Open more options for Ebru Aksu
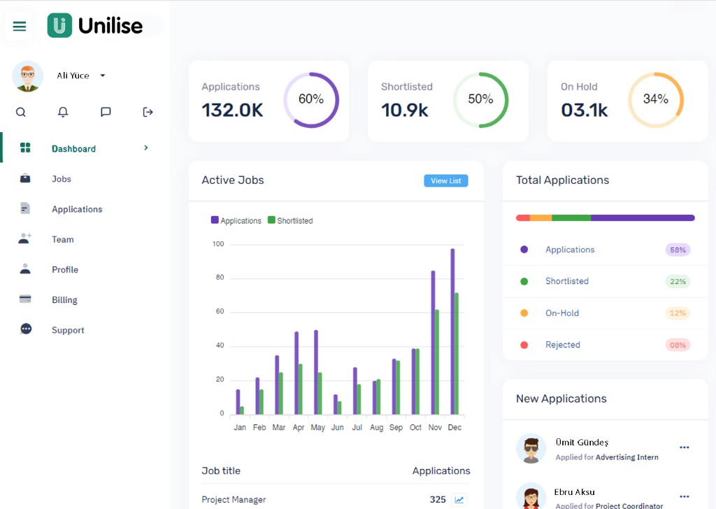Screen dimensions: 716x509 tap(684, 496)
